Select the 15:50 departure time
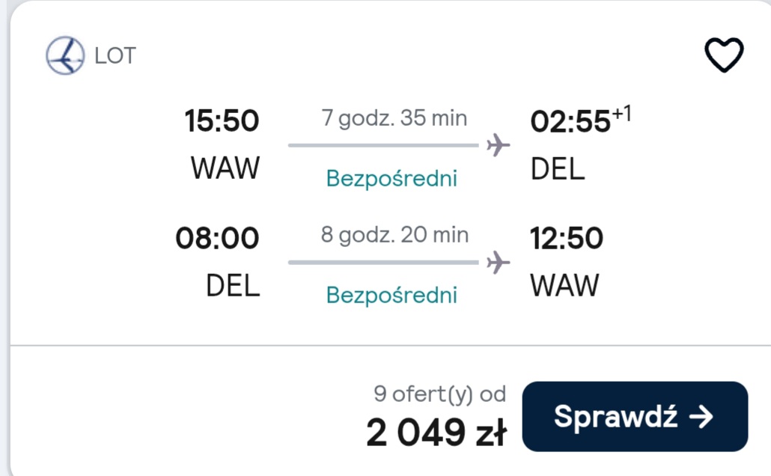The image size is (771, 476). pos(222,120)
